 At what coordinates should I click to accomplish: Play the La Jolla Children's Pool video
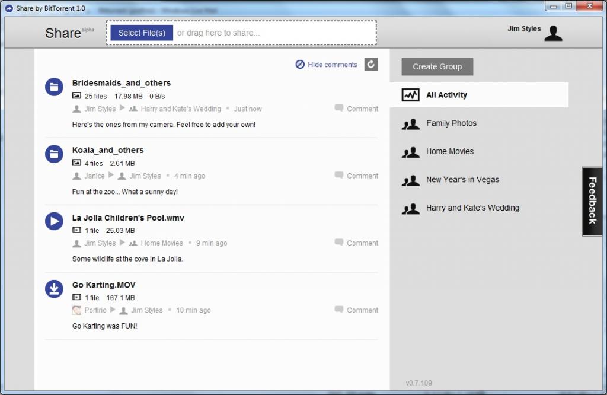click(54, 221)
